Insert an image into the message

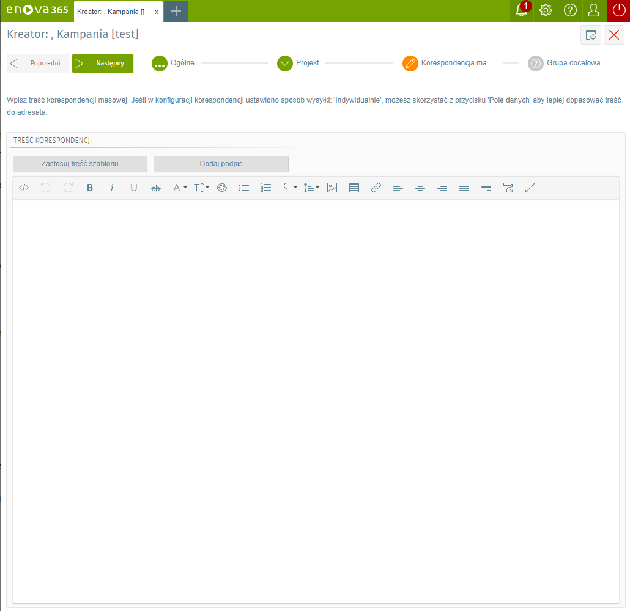click(332, 188)
